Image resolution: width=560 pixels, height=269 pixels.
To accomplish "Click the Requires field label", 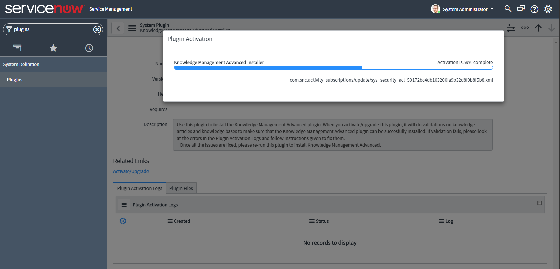I will (158, 109).
